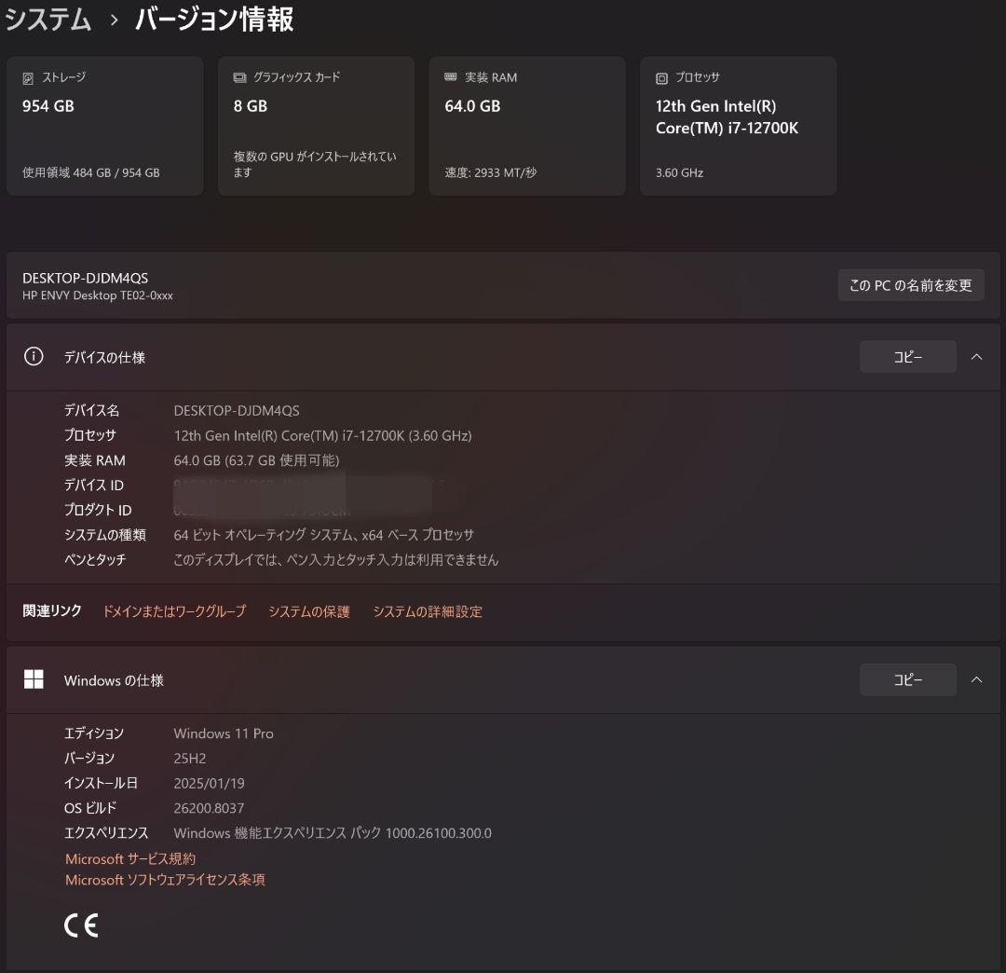The image size is (1006, 973).
Task: Open Microsoft サービス規約 link
Action: coord(130,858)
